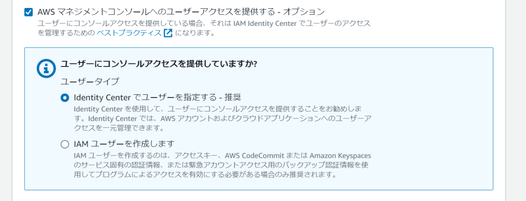
Task: Click the blue info circle icon
Action: [46, 68]
